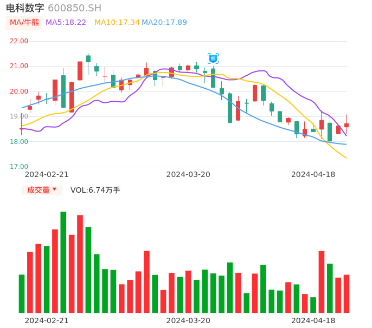Click the 22.00 price axis label

(19, 41)
